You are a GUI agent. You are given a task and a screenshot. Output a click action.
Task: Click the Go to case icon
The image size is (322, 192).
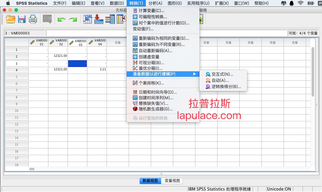click(x=88, y=19)
